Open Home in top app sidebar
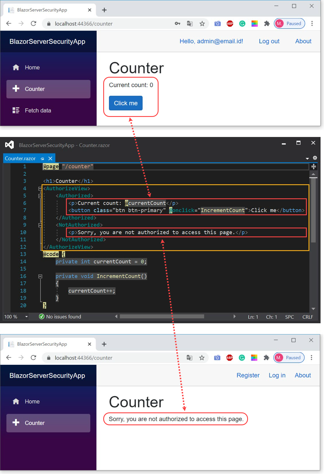324x474 pixels. pos(48,67)
